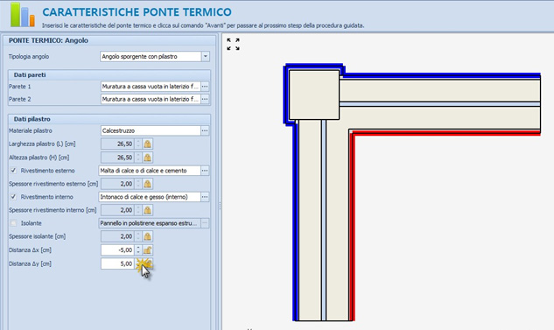Click the Parete 1 wall field

(x=151, y=87)
